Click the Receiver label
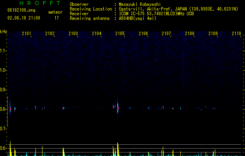This screenshot has width=245, height=156. 79,14
